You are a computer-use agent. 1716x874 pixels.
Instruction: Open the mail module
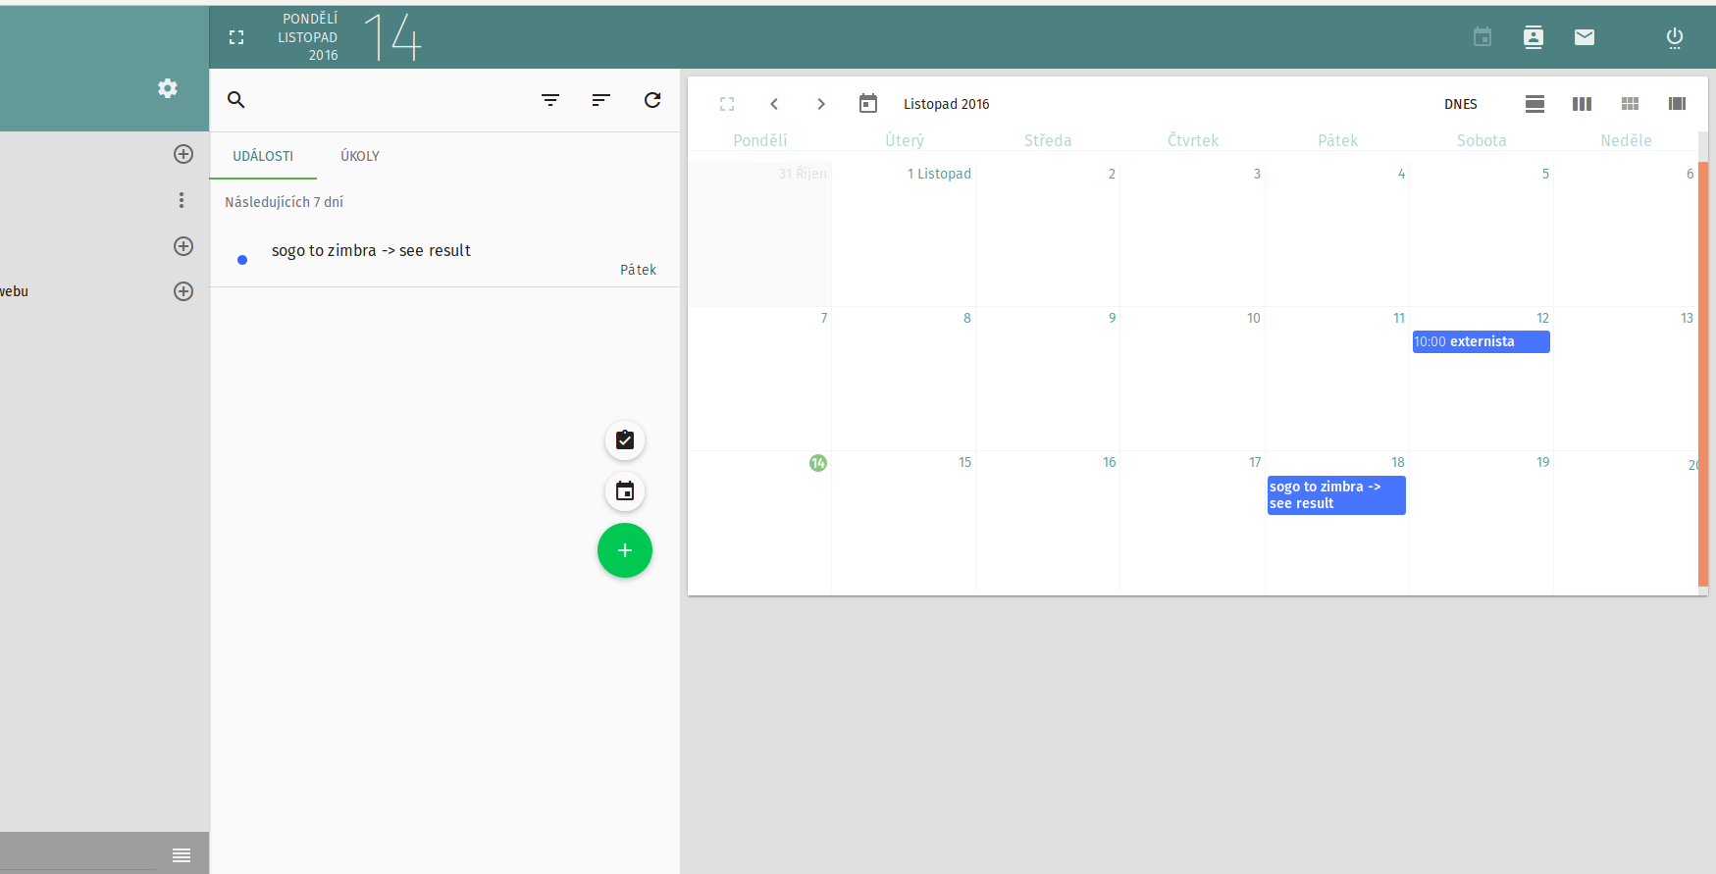coord(1584,37)
